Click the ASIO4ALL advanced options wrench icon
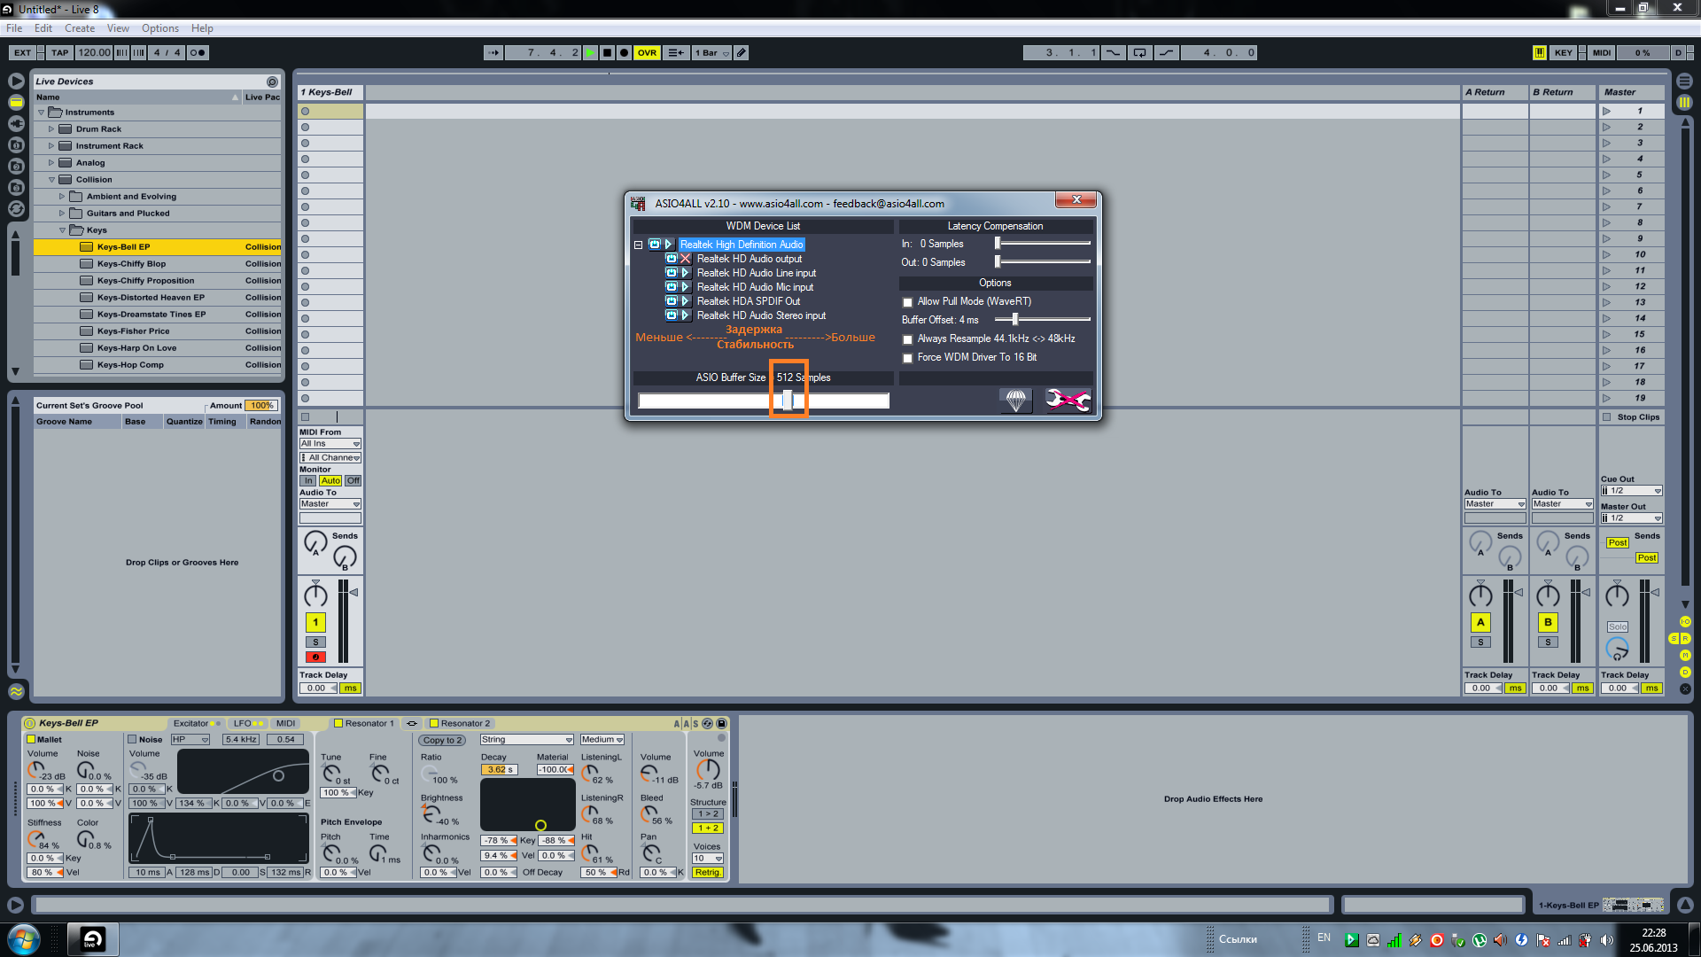This screenshot has width=1701, height=957. point(1068,401)
